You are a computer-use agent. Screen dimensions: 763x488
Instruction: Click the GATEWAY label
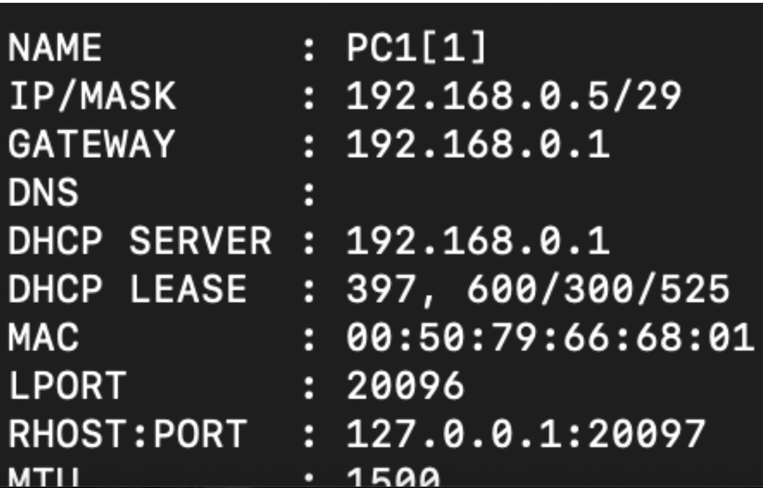[91, 144]
